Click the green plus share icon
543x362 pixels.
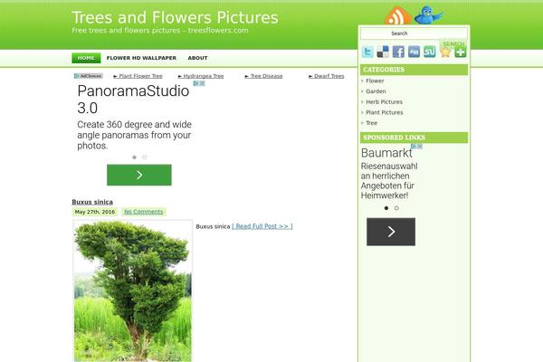tap(461, 52)
